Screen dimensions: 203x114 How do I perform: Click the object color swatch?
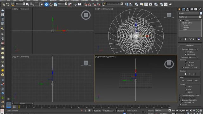coord(201,13)
